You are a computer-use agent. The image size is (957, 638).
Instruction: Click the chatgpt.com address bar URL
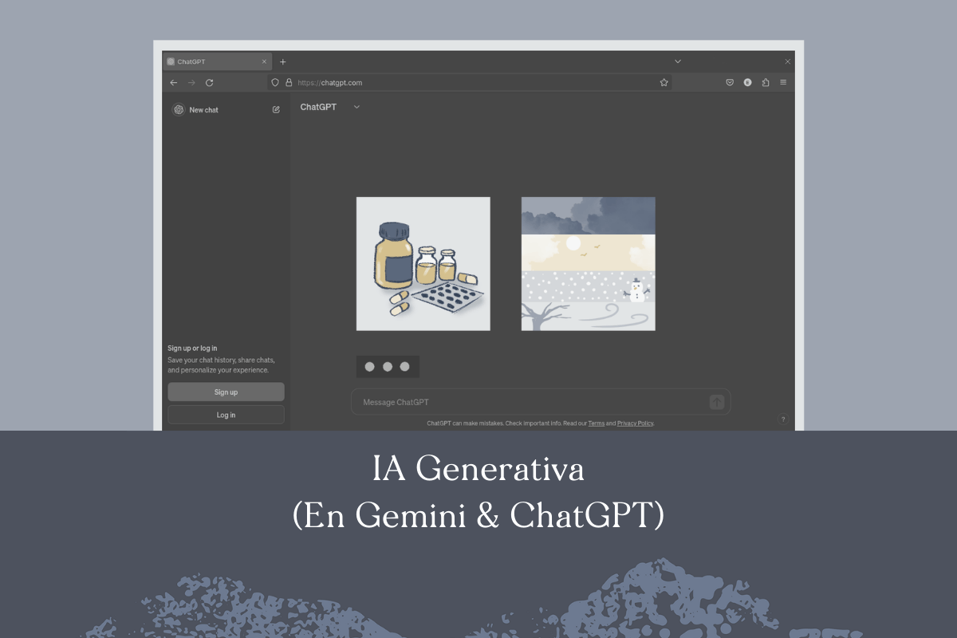click(329, 82)
